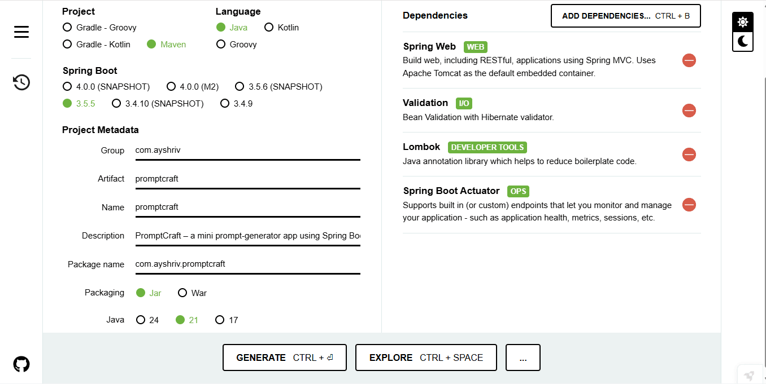Screen dimensions: 766x384
Task: Choose Kotlin as the language
Action: pos(282,28)
